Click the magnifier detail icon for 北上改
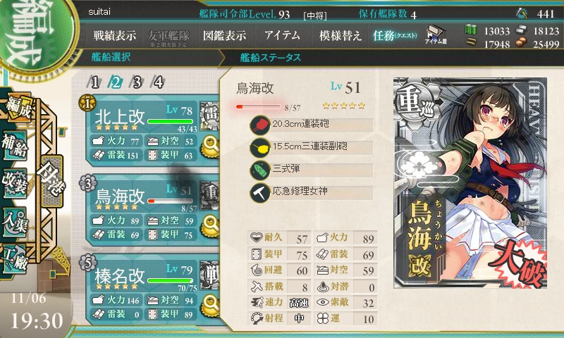 [210, 146]
